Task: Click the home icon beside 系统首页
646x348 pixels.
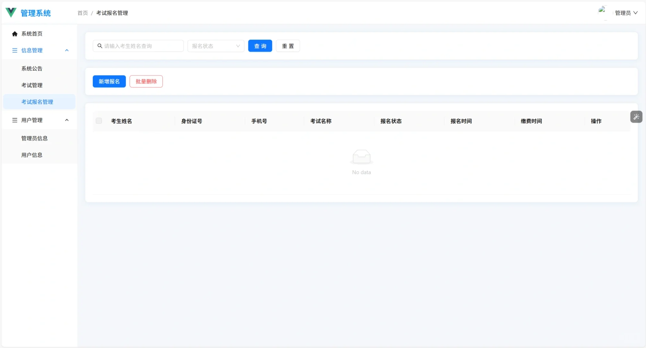Action: [x=15, y=34]
